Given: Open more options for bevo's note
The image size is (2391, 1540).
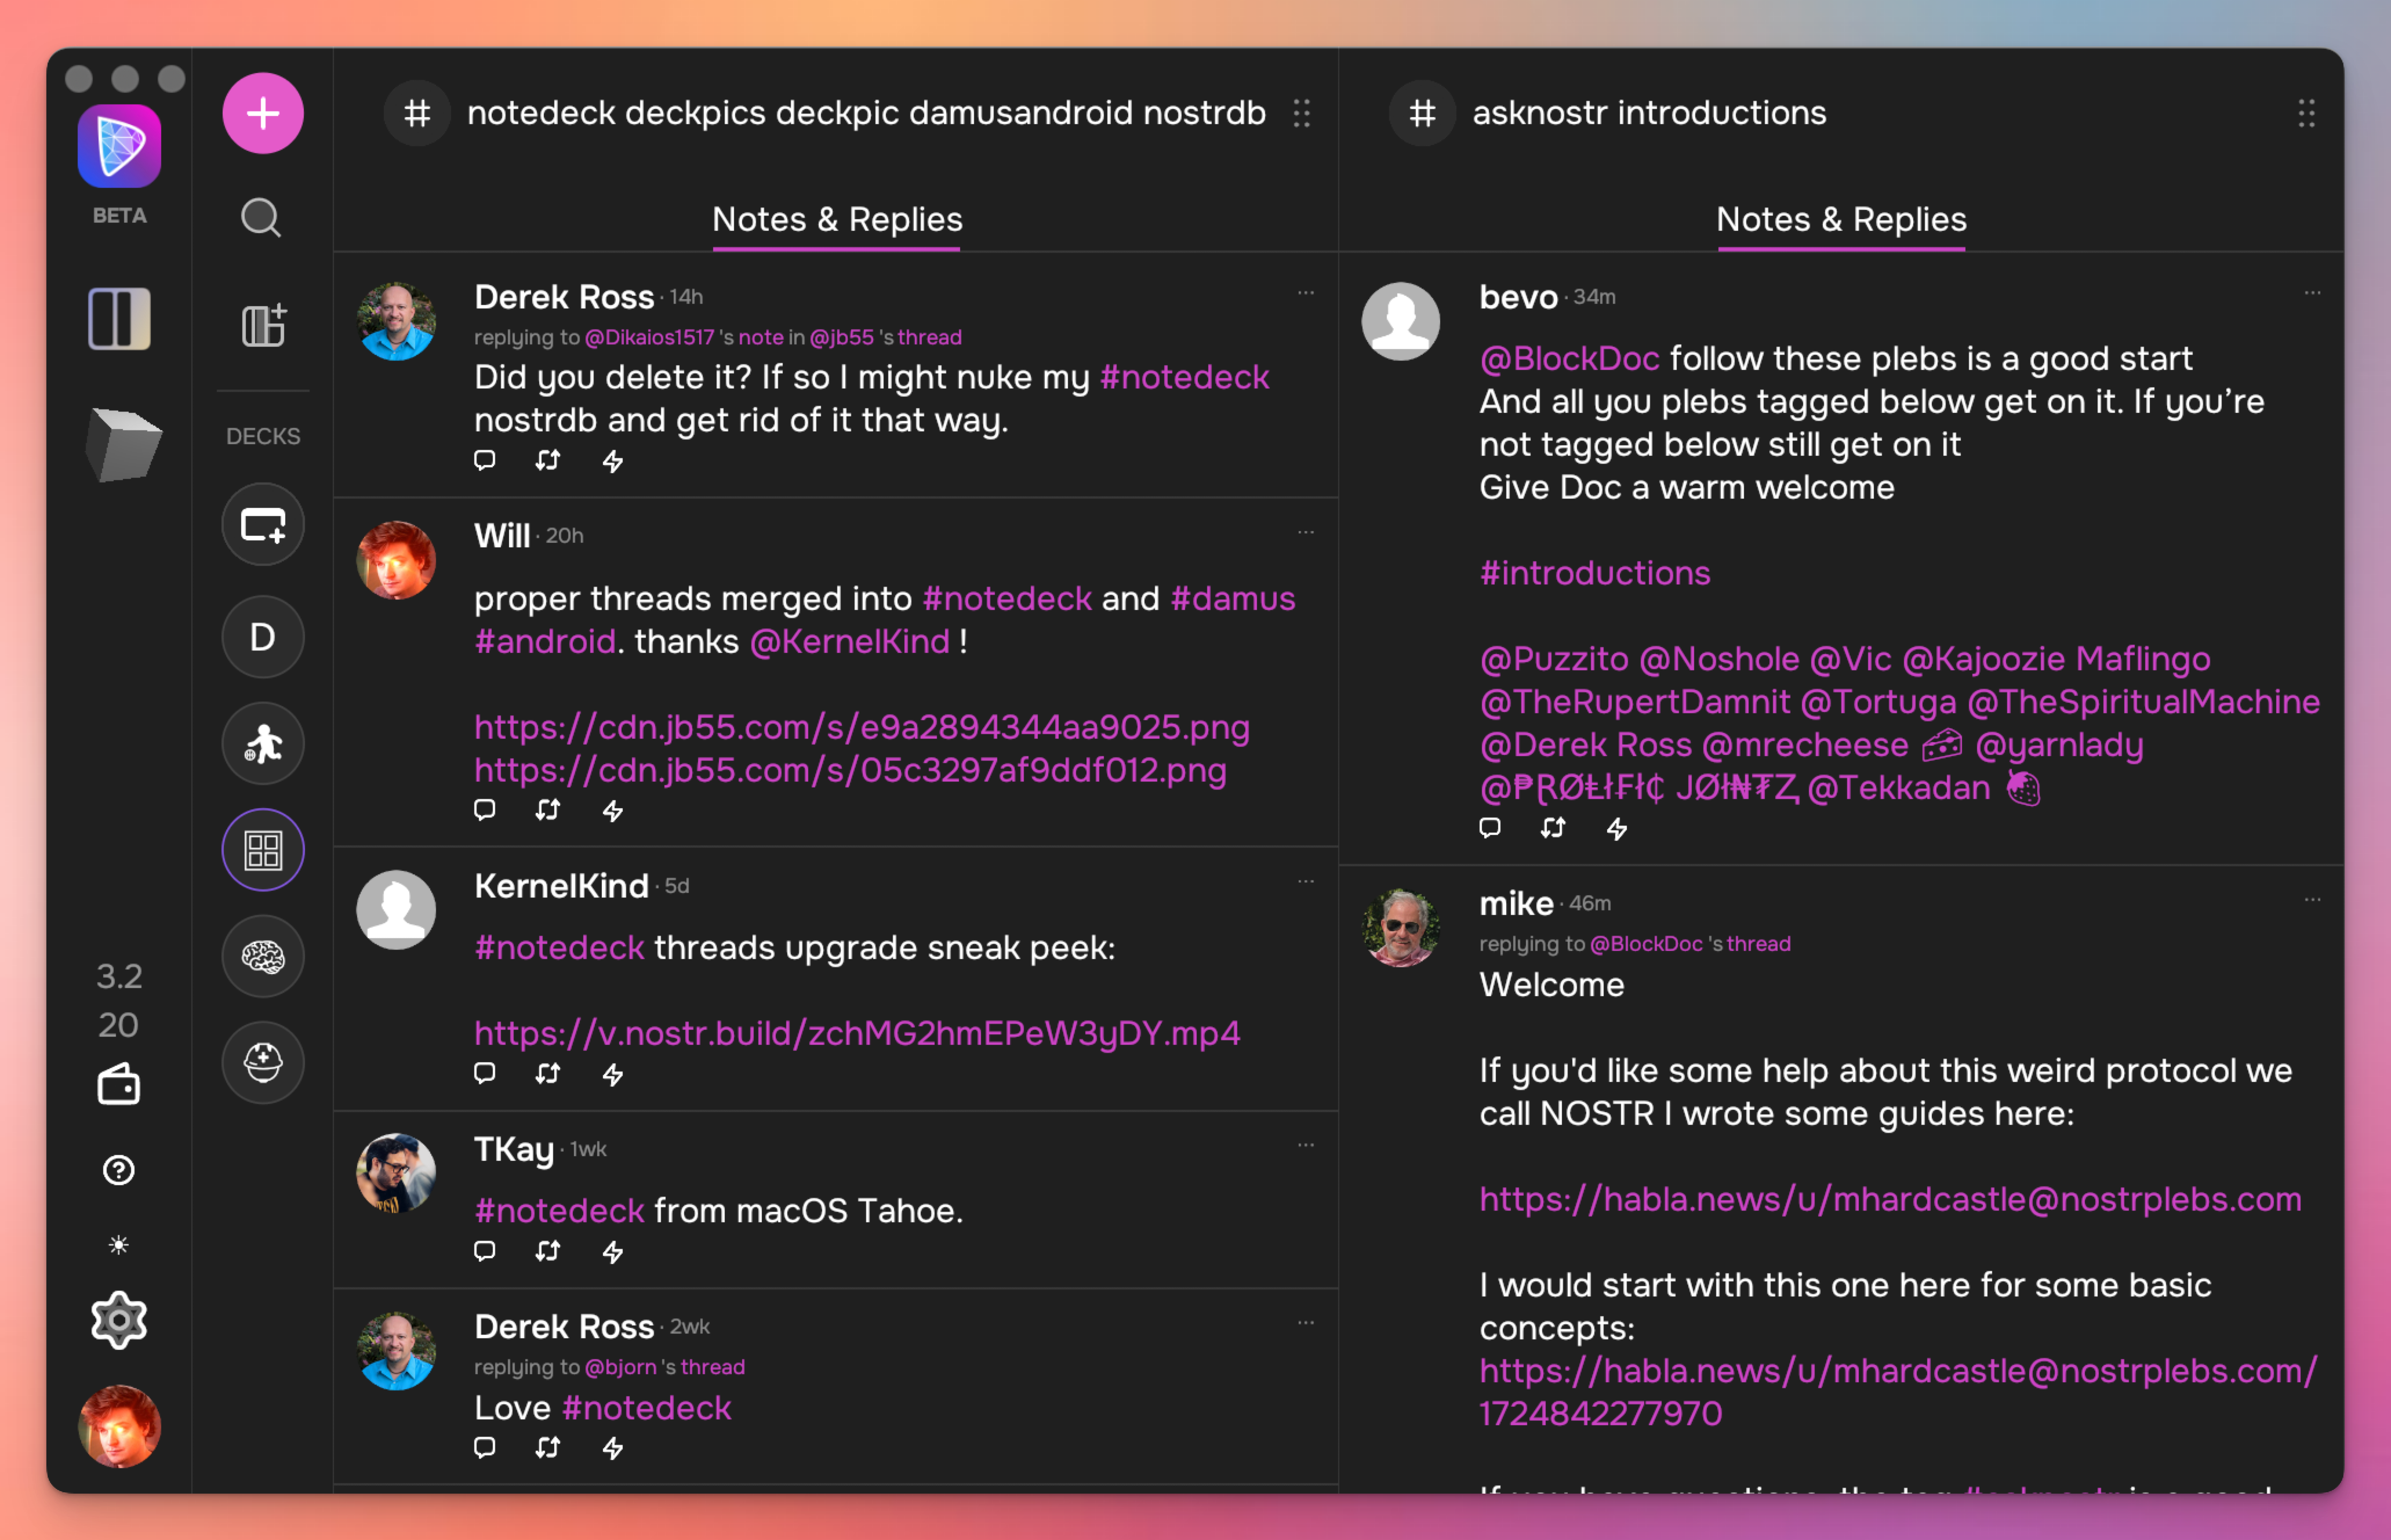Looking at the screenshot, I should click(x=2313, y=293).
